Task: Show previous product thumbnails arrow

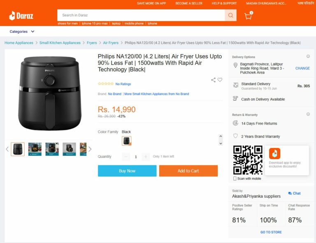Action: coord(7,149)
